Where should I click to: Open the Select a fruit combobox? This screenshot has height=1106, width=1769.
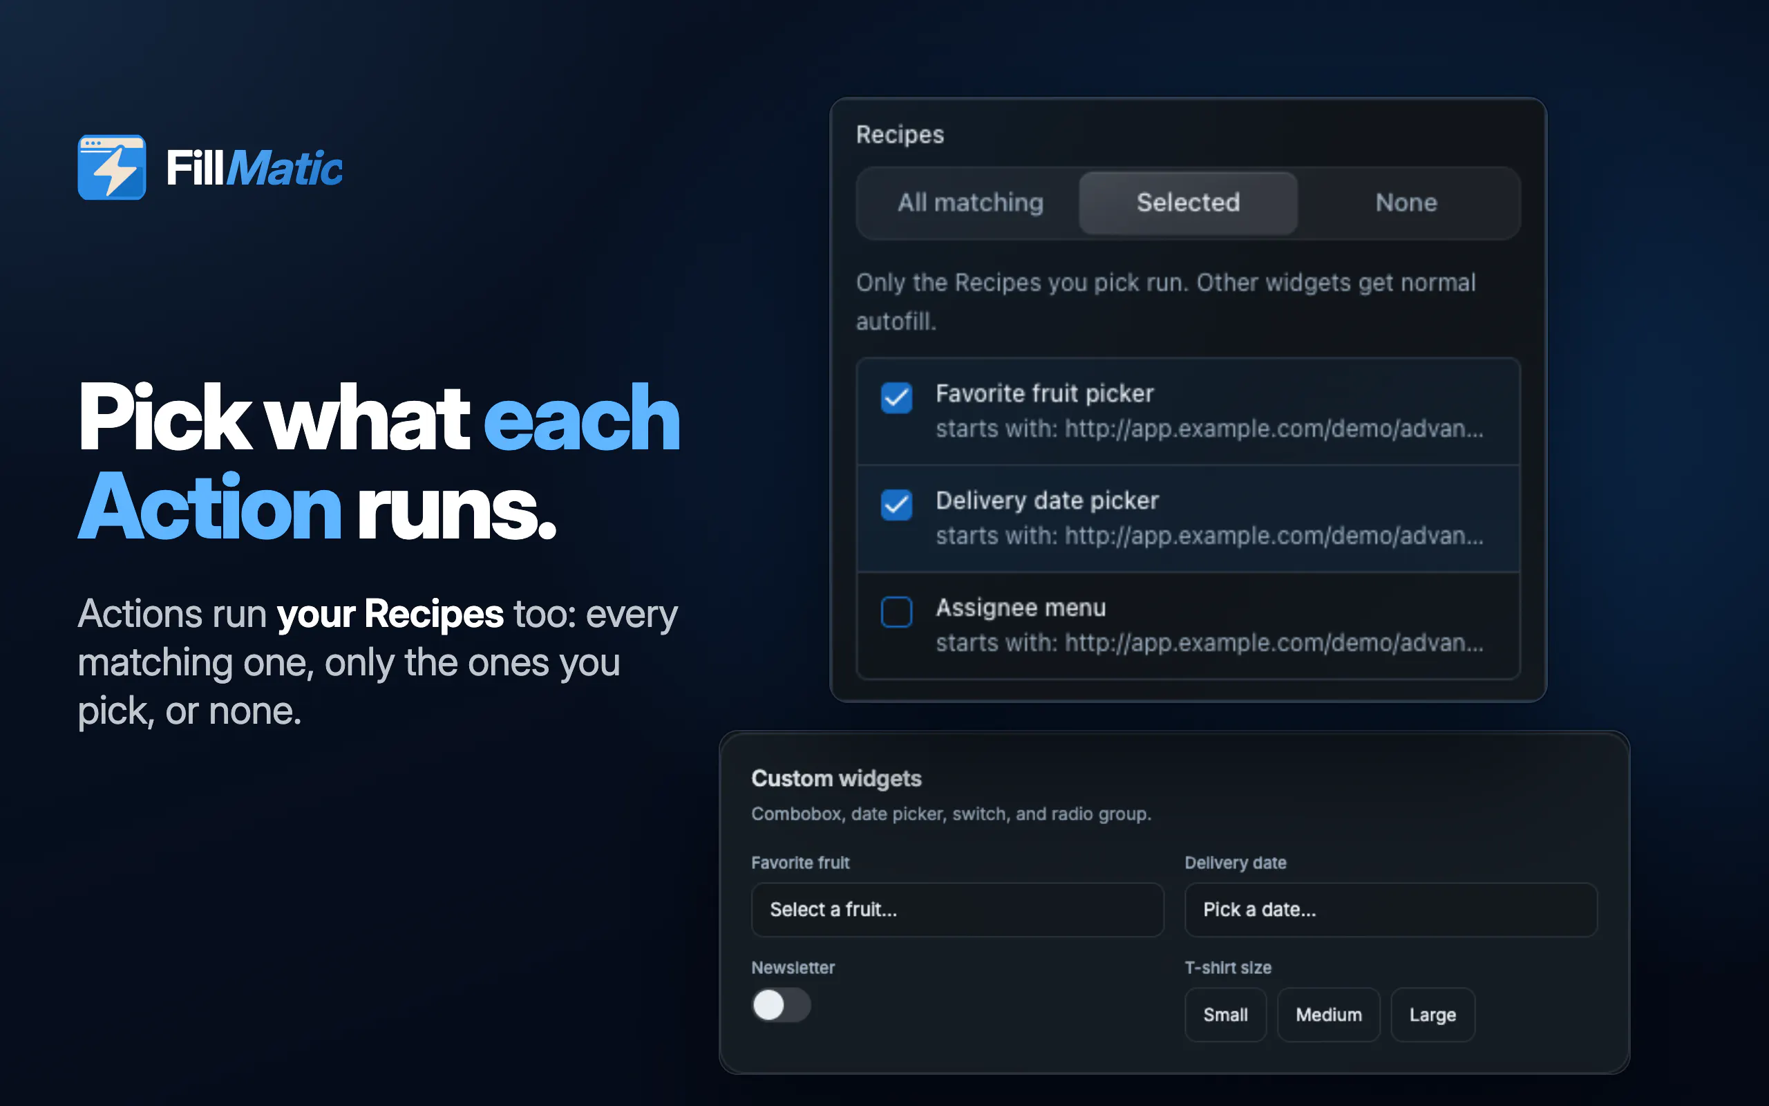(x=957, y=909)
